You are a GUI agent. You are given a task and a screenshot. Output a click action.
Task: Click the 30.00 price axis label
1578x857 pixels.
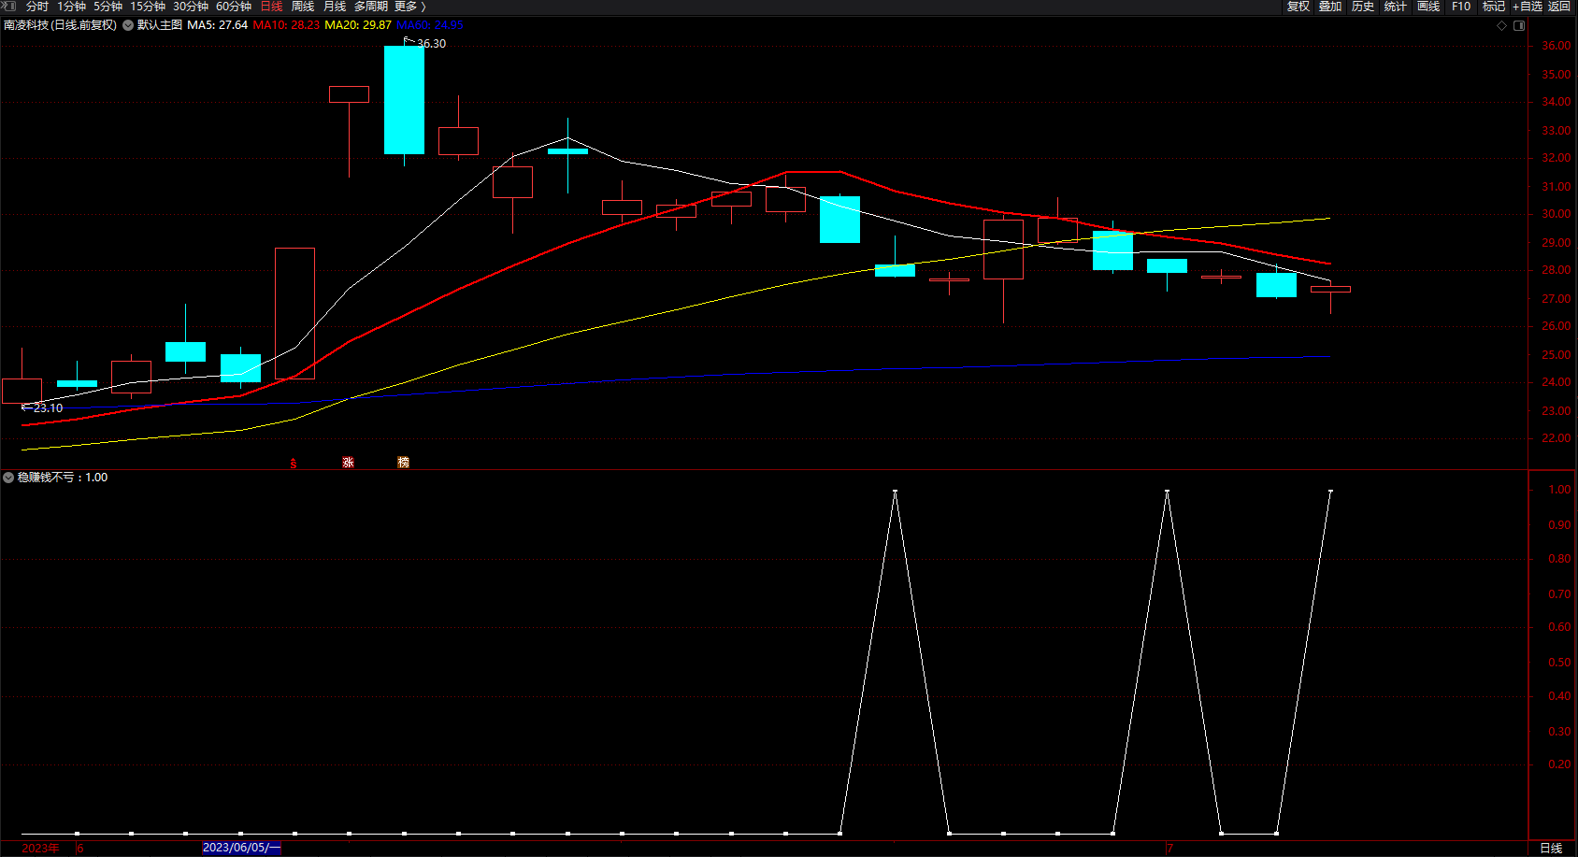tap(1556, 214)
